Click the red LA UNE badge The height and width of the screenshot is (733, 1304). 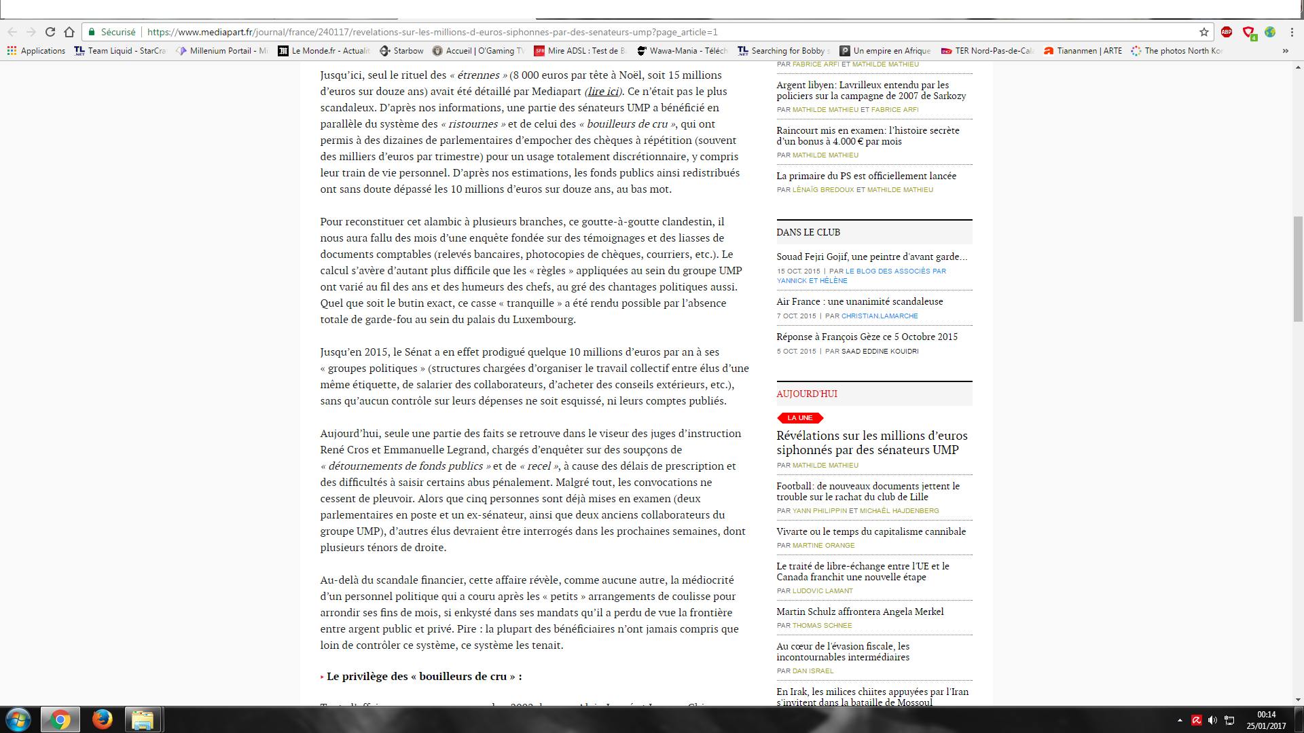799,418
